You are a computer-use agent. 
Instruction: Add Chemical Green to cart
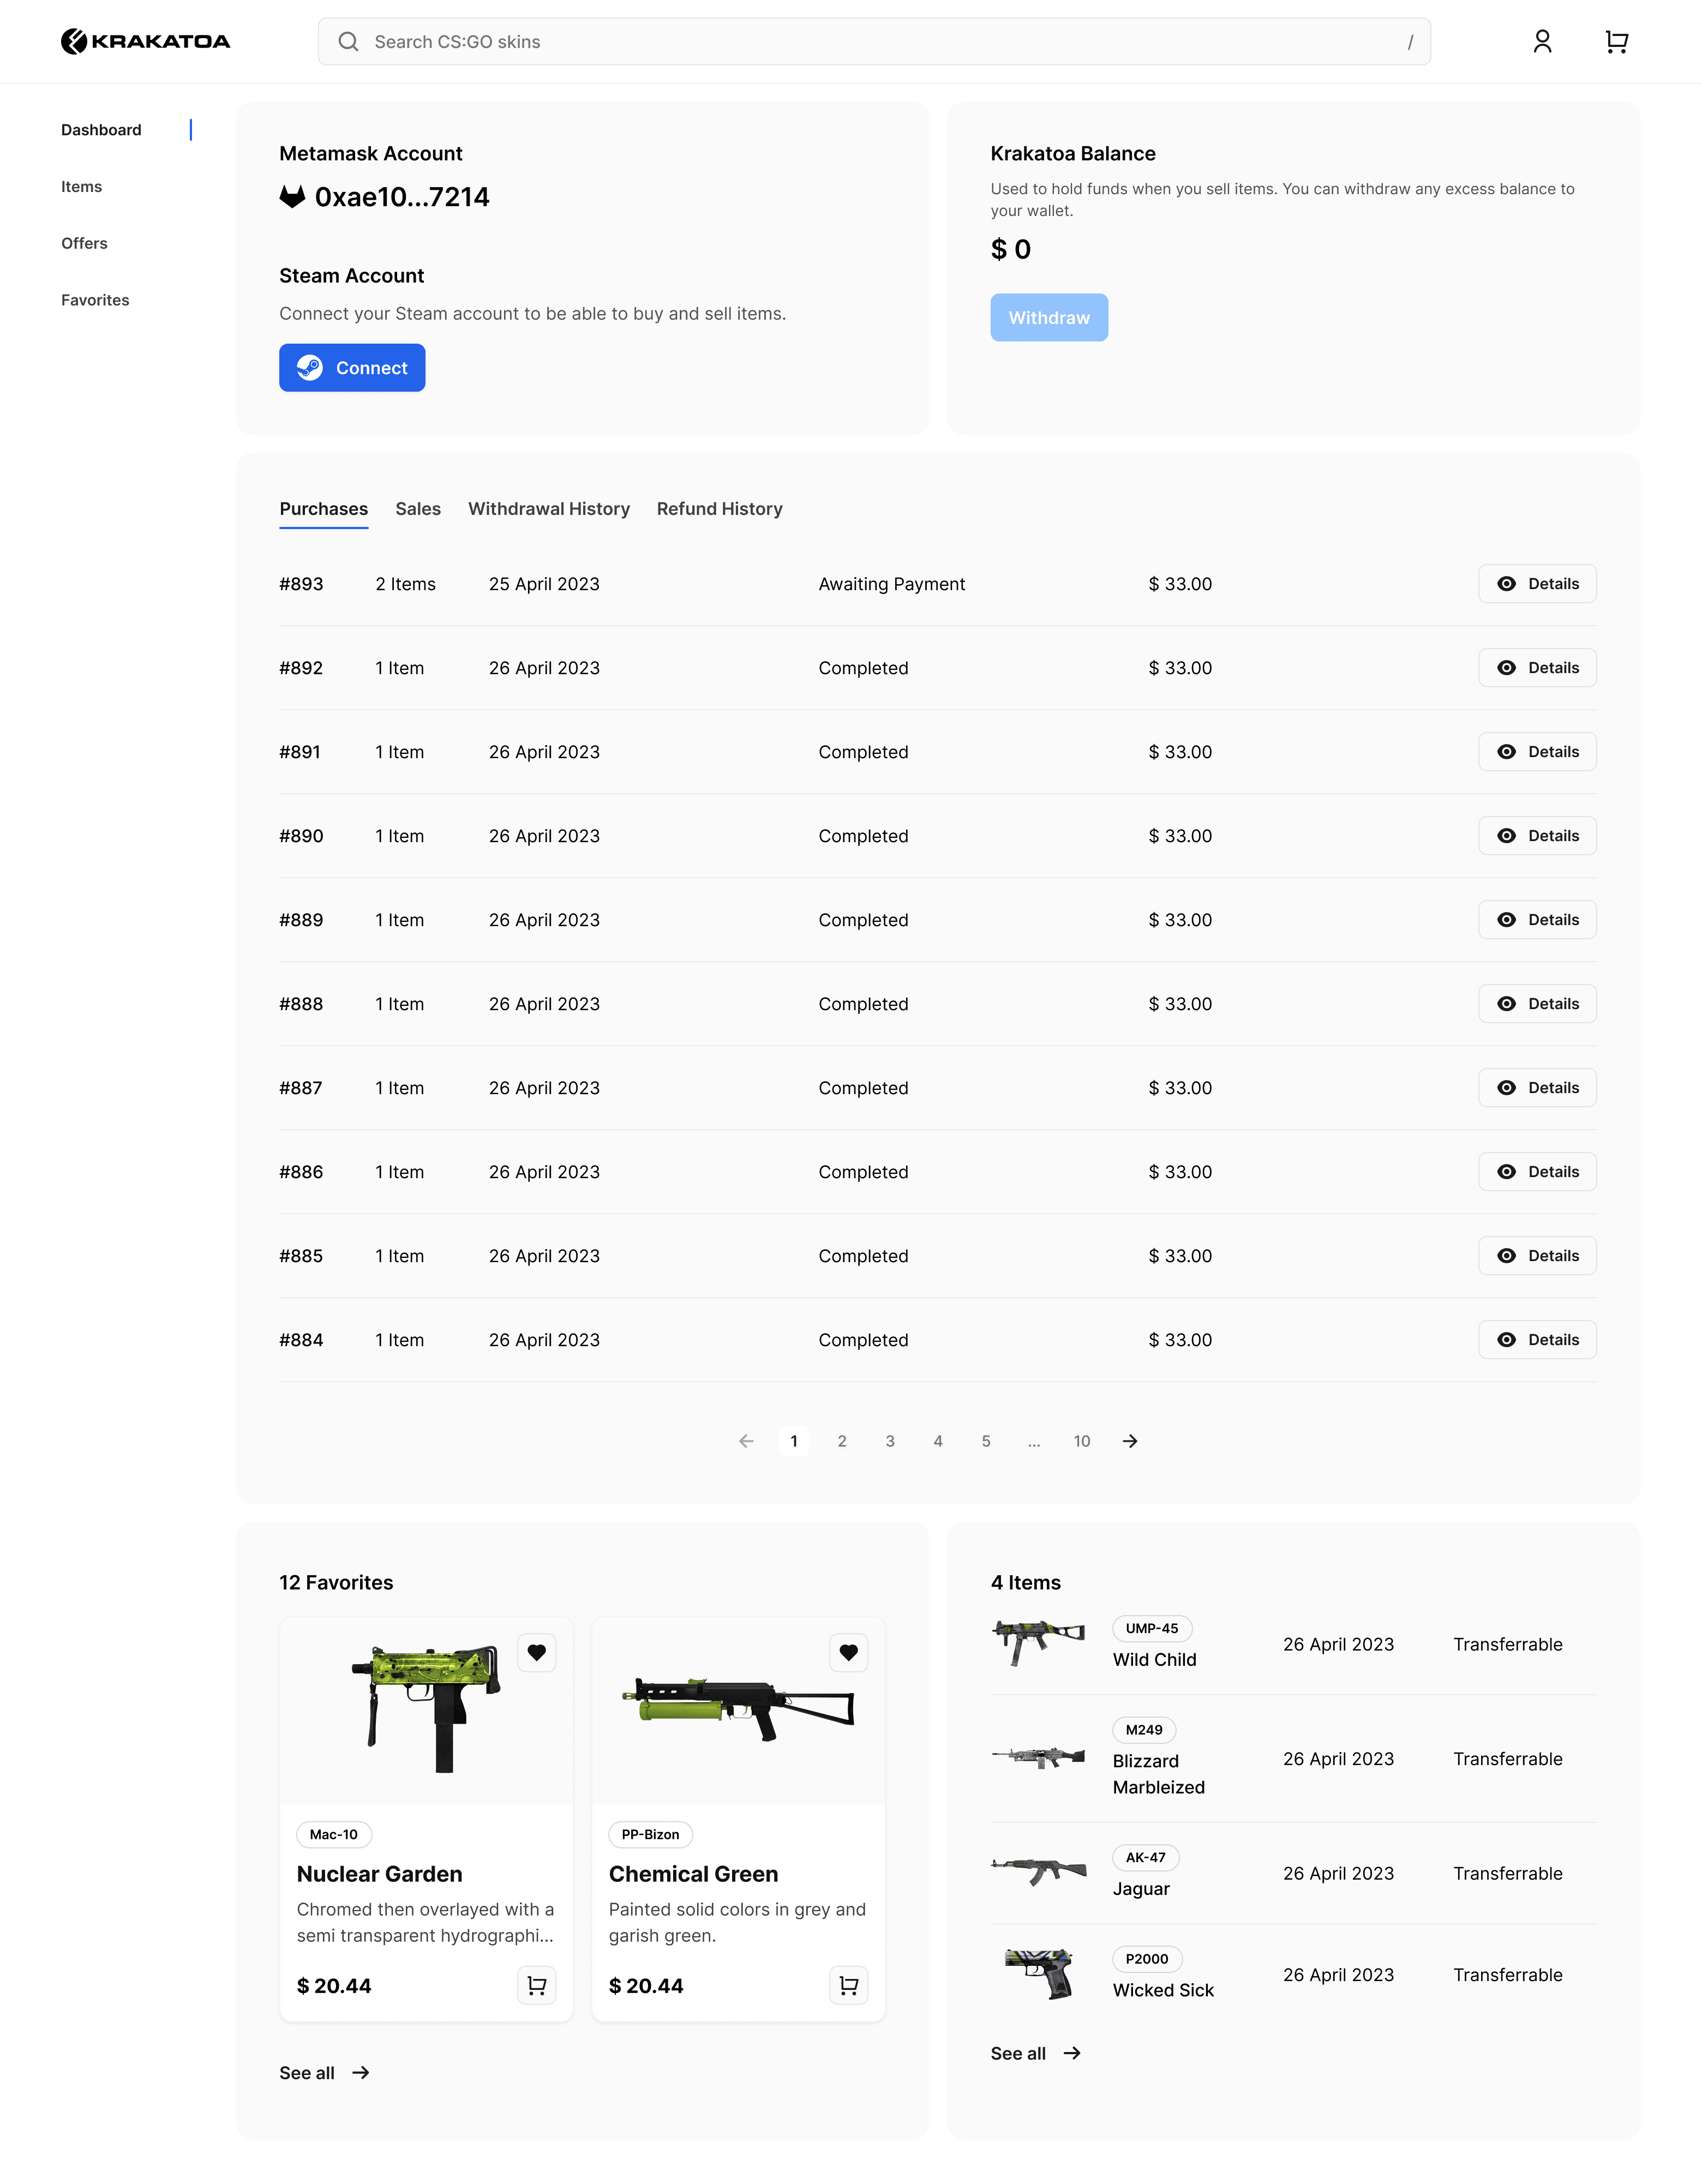point(848,1985)
